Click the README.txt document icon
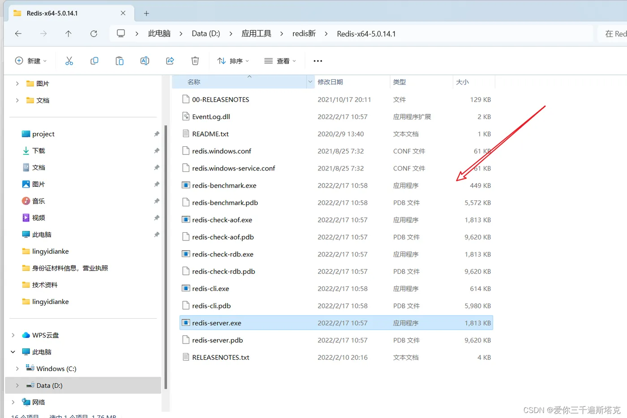The width and height of the screenshot is (627, 418). (x=186, y=133)
